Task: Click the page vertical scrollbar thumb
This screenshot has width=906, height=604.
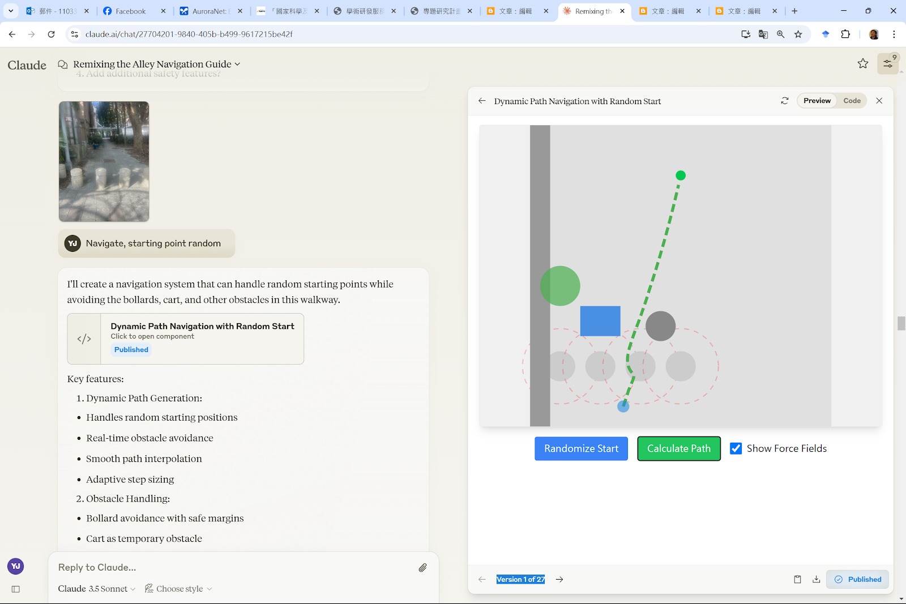Action: 901,323
